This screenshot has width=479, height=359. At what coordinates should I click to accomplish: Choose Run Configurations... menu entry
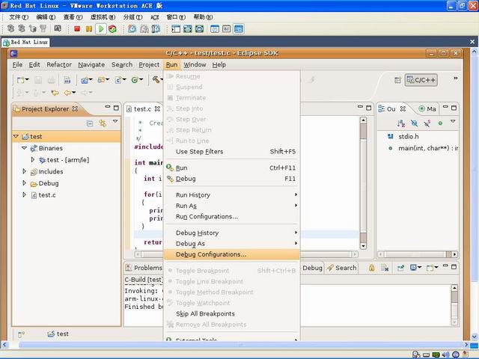pyautogui.click(x=232, y=216)
